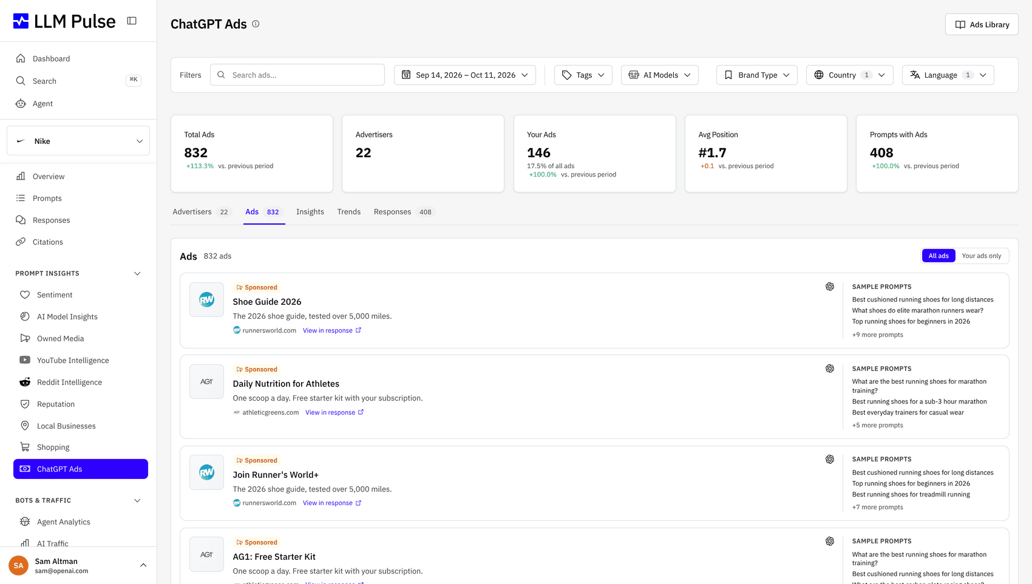Open ChatGPT Ads in the sidebar
The height and width of the screenshot is (584, 1032).
(81, 469)
